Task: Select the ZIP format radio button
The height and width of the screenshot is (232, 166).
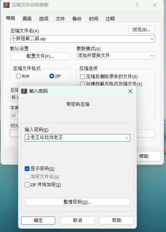Action: (x=52, y=76)
